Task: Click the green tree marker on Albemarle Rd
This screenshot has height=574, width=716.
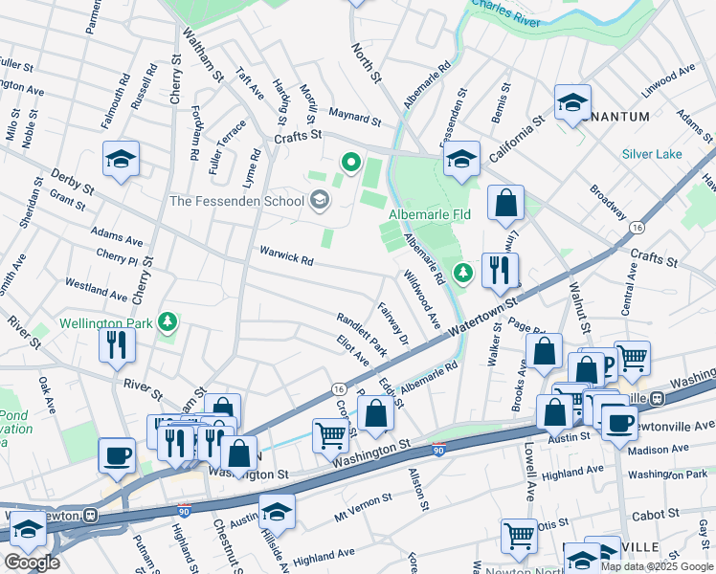Action: (x=463, y=275)
